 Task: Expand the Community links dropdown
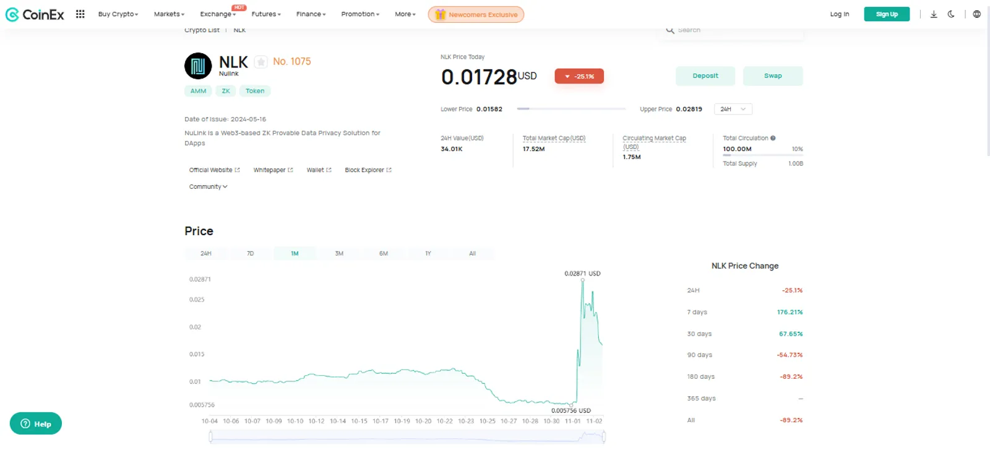[209, 186]
